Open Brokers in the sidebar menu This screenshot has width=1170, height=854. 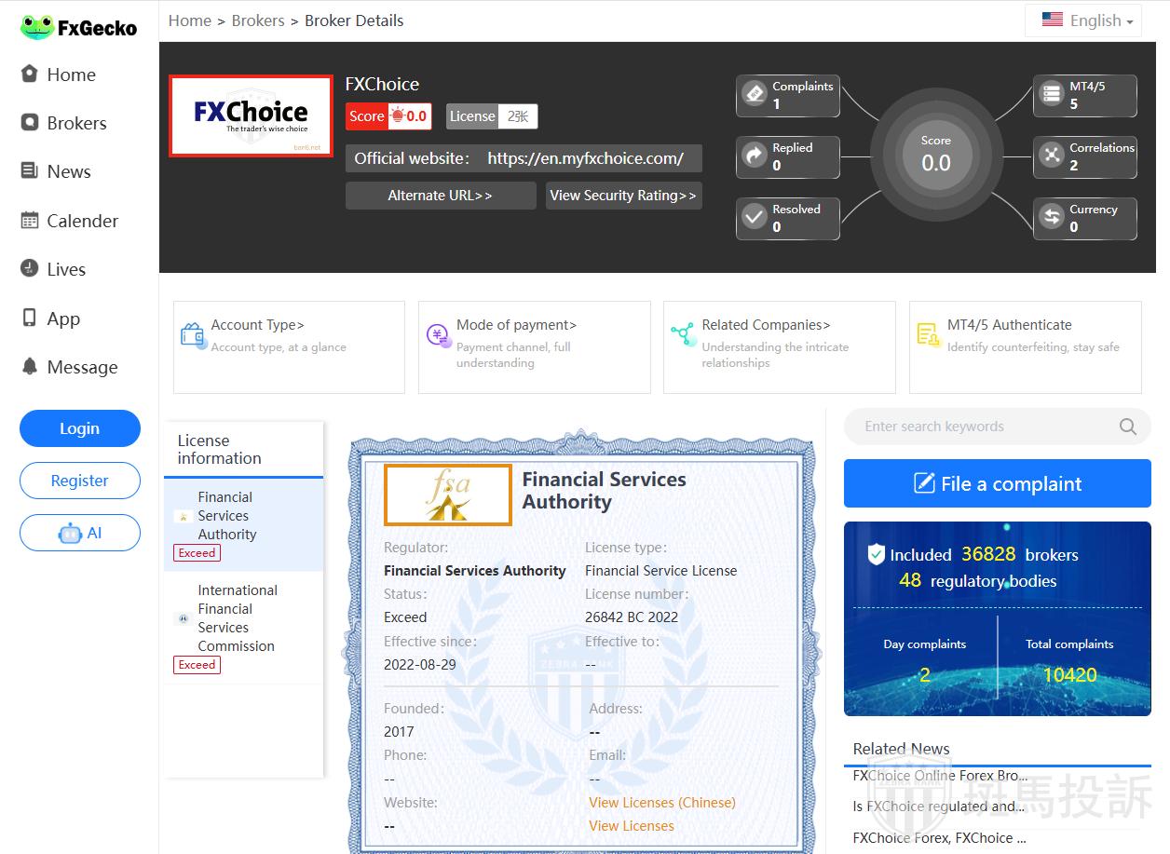click(76, 123)
